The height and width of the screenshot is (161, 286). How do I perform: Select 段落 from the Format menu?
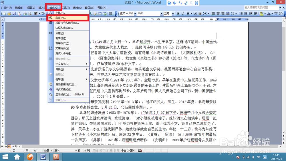coord(68,18)
